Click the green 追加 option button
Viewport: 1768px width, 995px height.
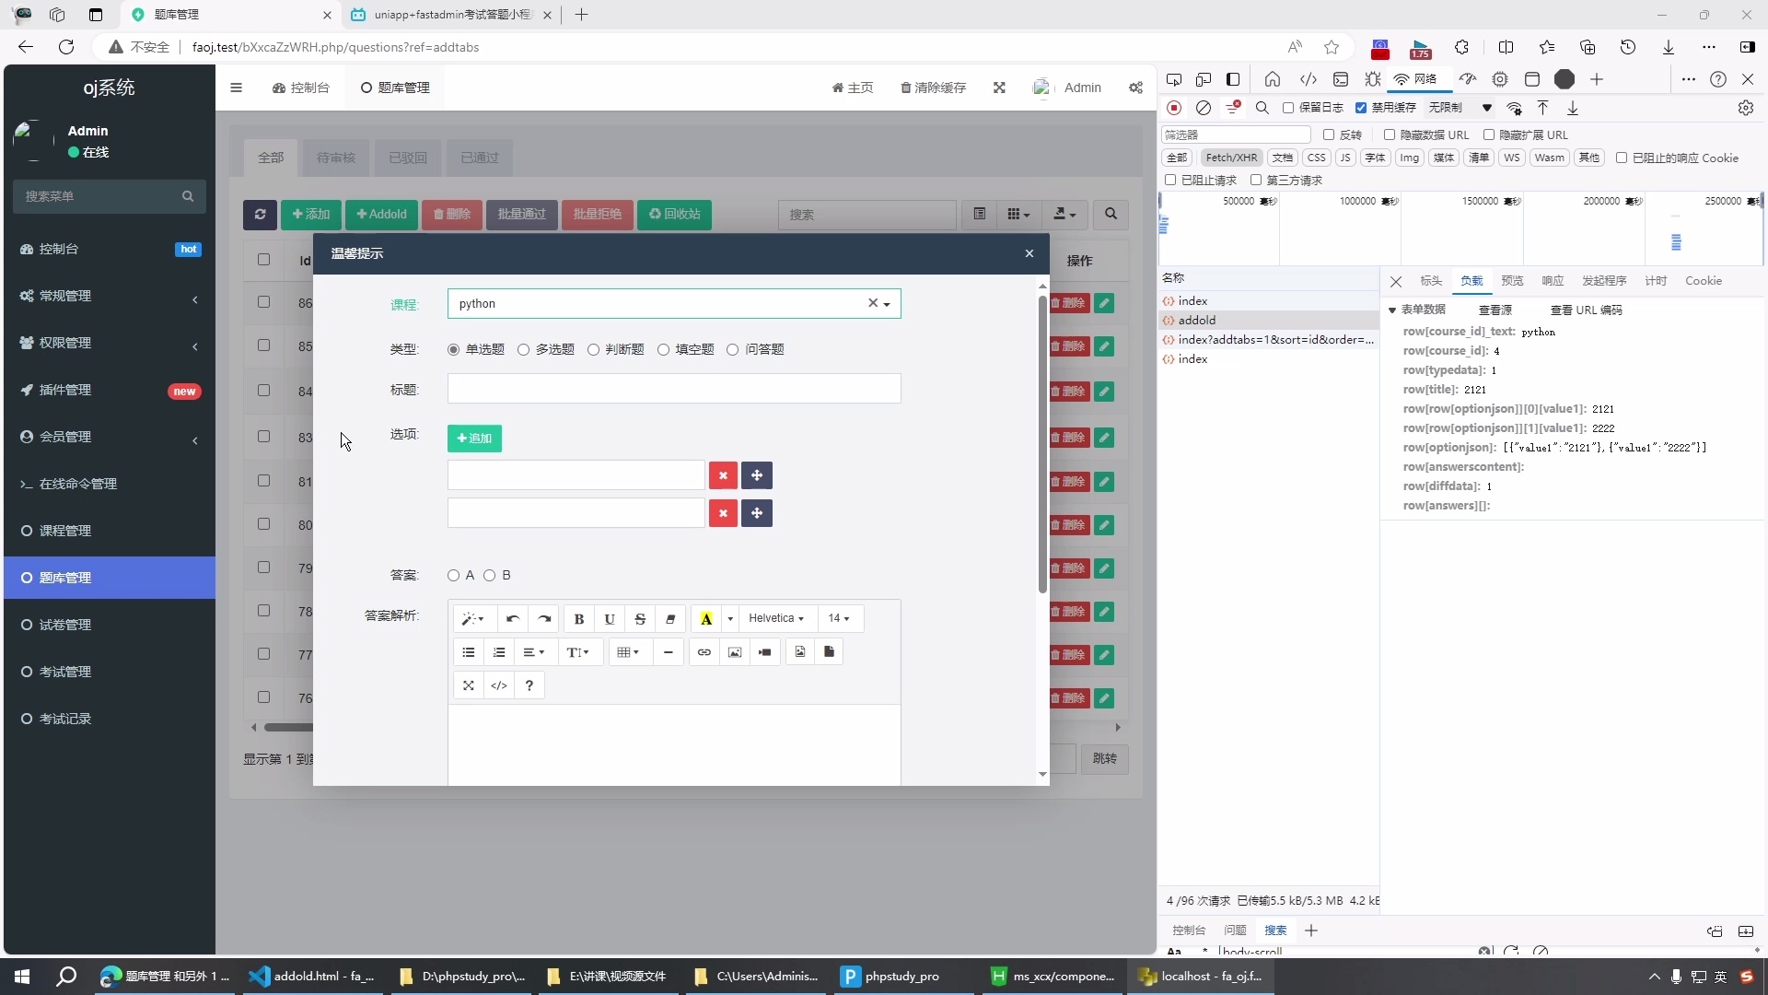click(474, 439)
